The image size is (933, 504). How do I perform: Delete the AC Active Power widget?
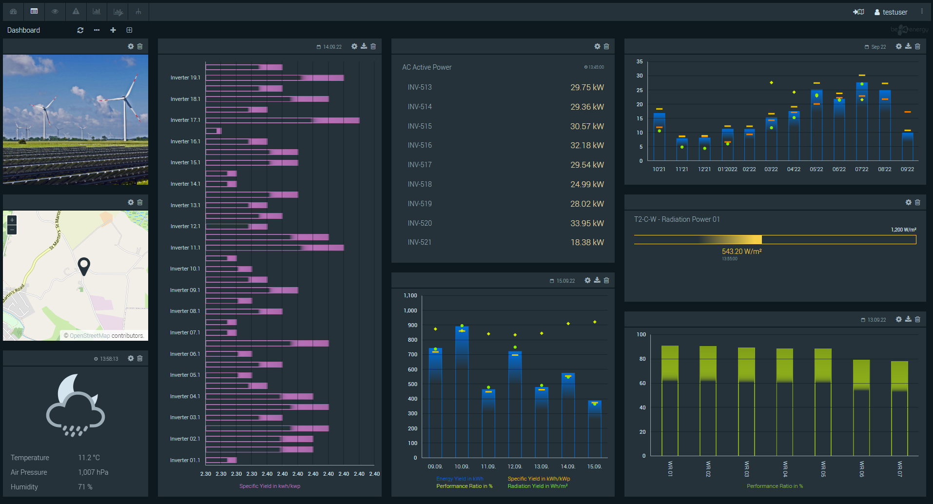(606, 46)
